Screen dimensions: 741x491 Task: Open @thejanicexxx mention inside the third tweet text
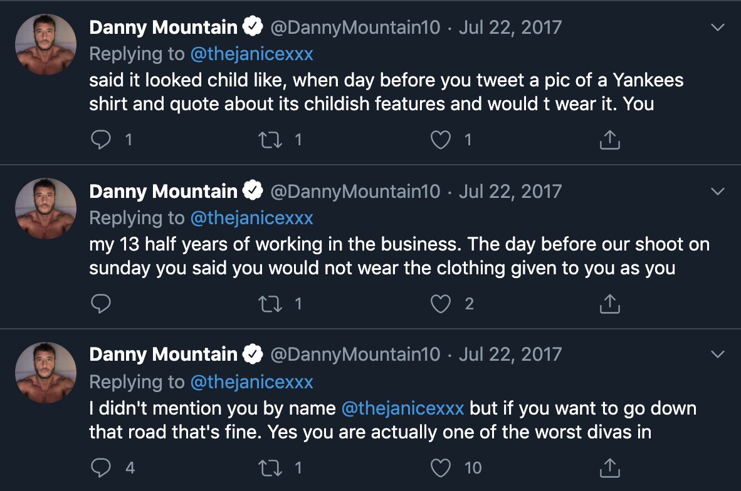(402, 408)
